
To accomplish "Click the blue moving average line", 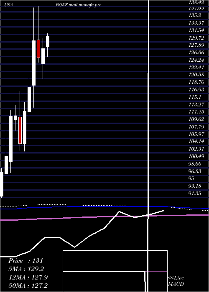I will (104, 207).
